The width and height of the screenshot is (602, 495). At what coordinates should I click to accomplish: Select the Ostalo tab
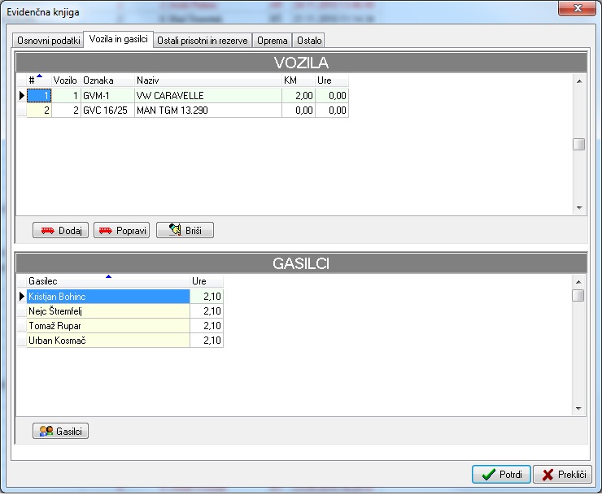[x=309, y=40]
